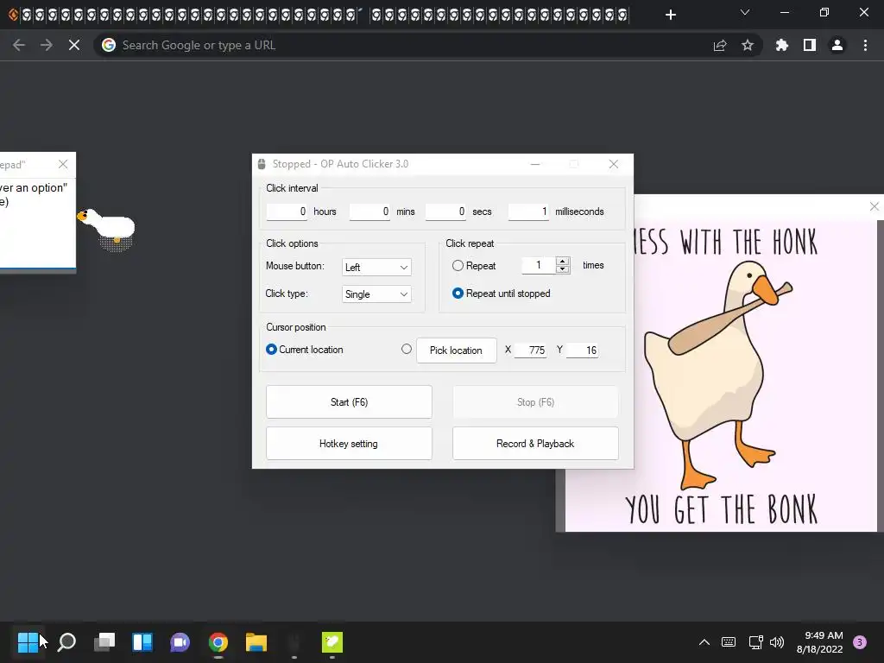Open the clock and date flyout
This screenshot has width=884, height=663.
[820, 641]
